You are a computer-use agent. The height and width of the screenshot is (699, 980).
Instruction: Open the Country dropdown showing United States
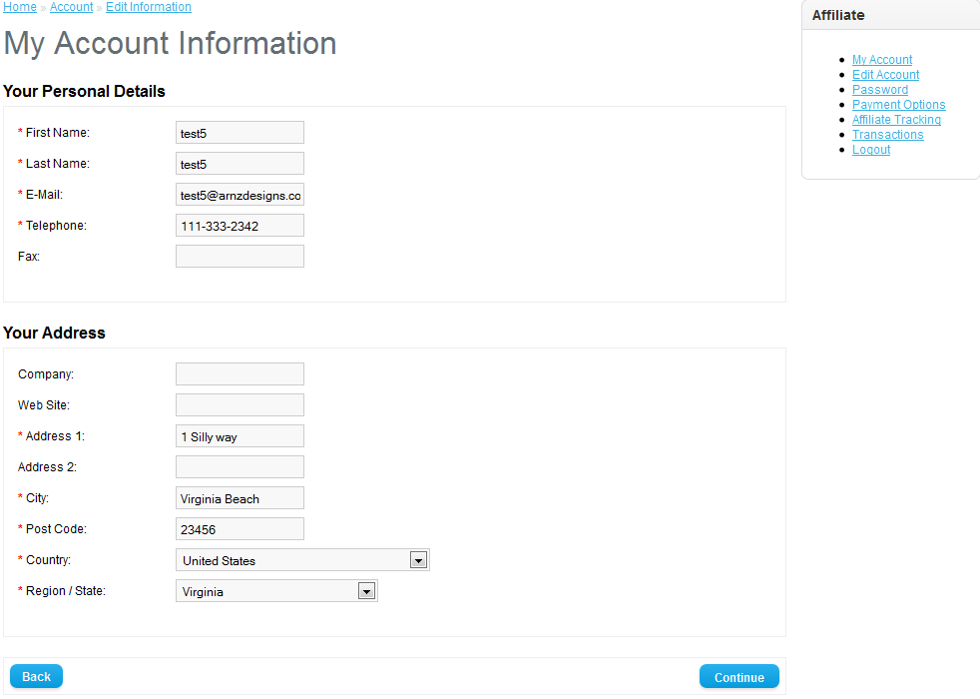pyautogui.click(x=302, y=560)
